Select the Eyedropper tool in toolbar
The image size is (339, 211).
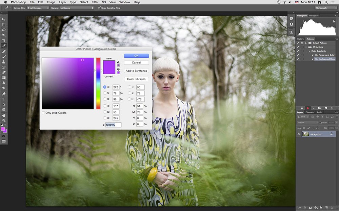pos(4,46)
